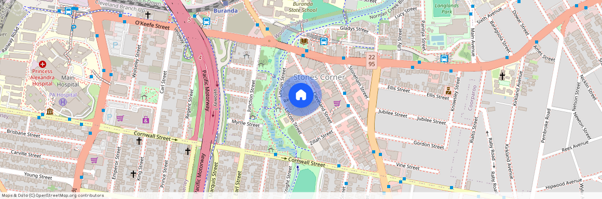The image size is (602, 199).
Task: Select the shopping bag icon near Carl Street
Action: tap(145, 120)
